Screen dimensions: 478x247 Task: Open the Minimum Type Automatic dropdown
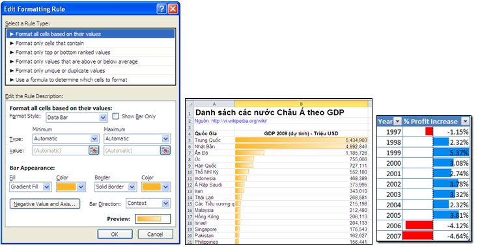(94, 138)
